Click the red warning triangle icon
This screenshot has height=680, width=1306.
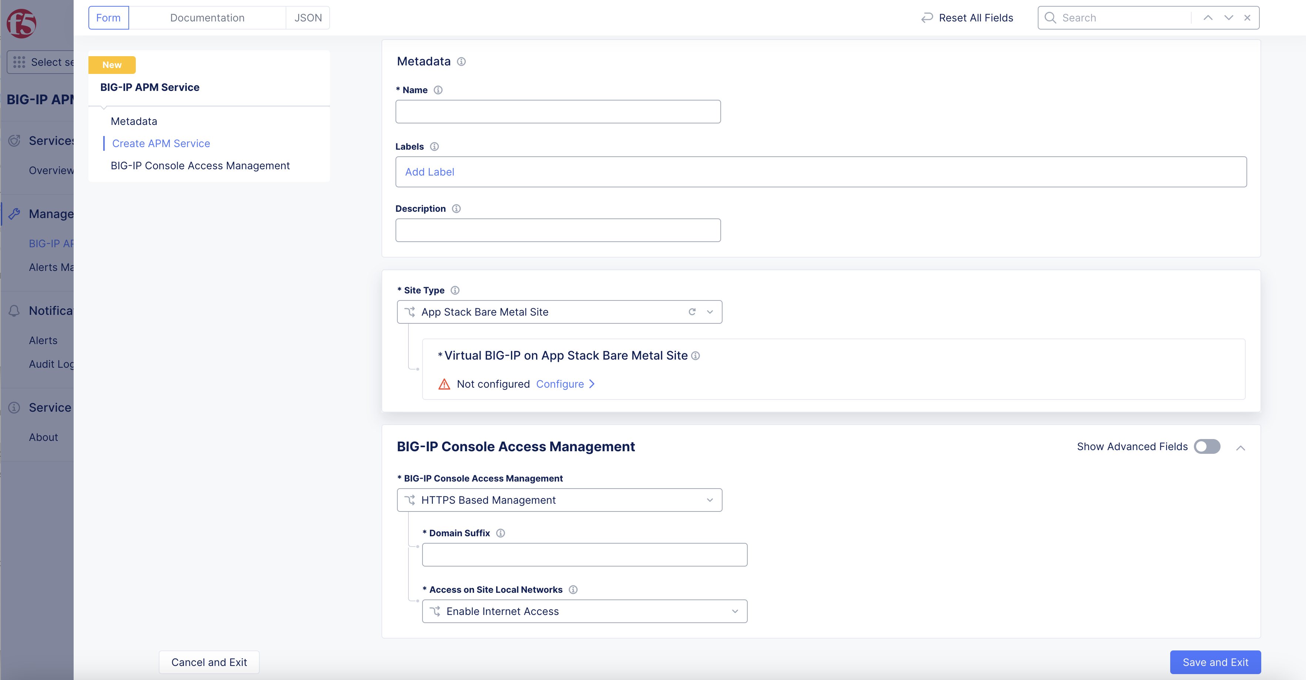pos(444,384)
